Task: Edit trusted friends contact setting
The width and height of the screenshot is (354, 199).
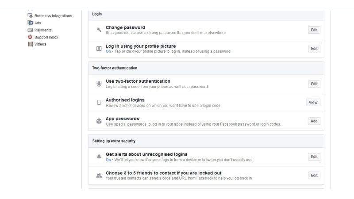Action: (314, 176)
